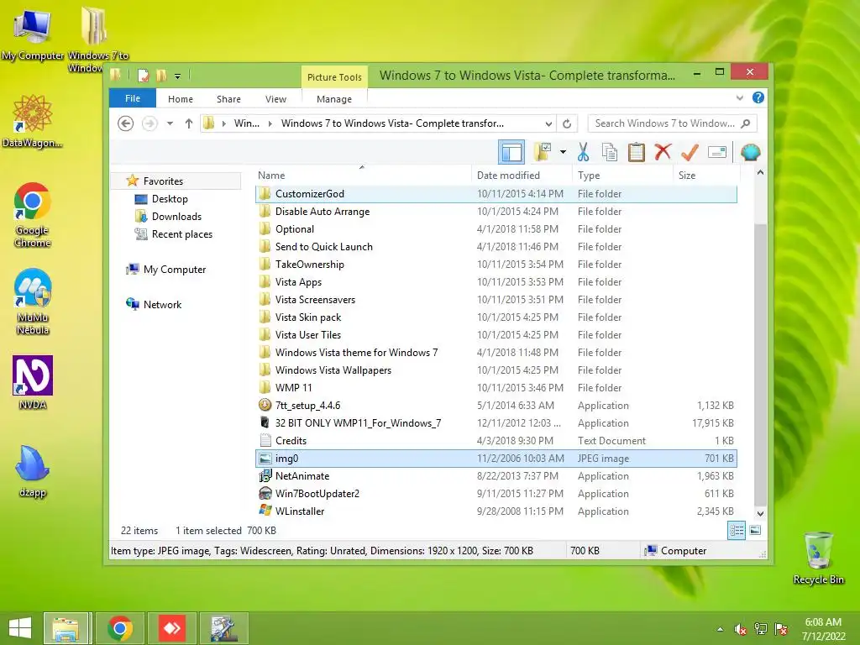Sort by Date modified column header
This screenshot has width=860, height=645.
click(x=521, y=175)
